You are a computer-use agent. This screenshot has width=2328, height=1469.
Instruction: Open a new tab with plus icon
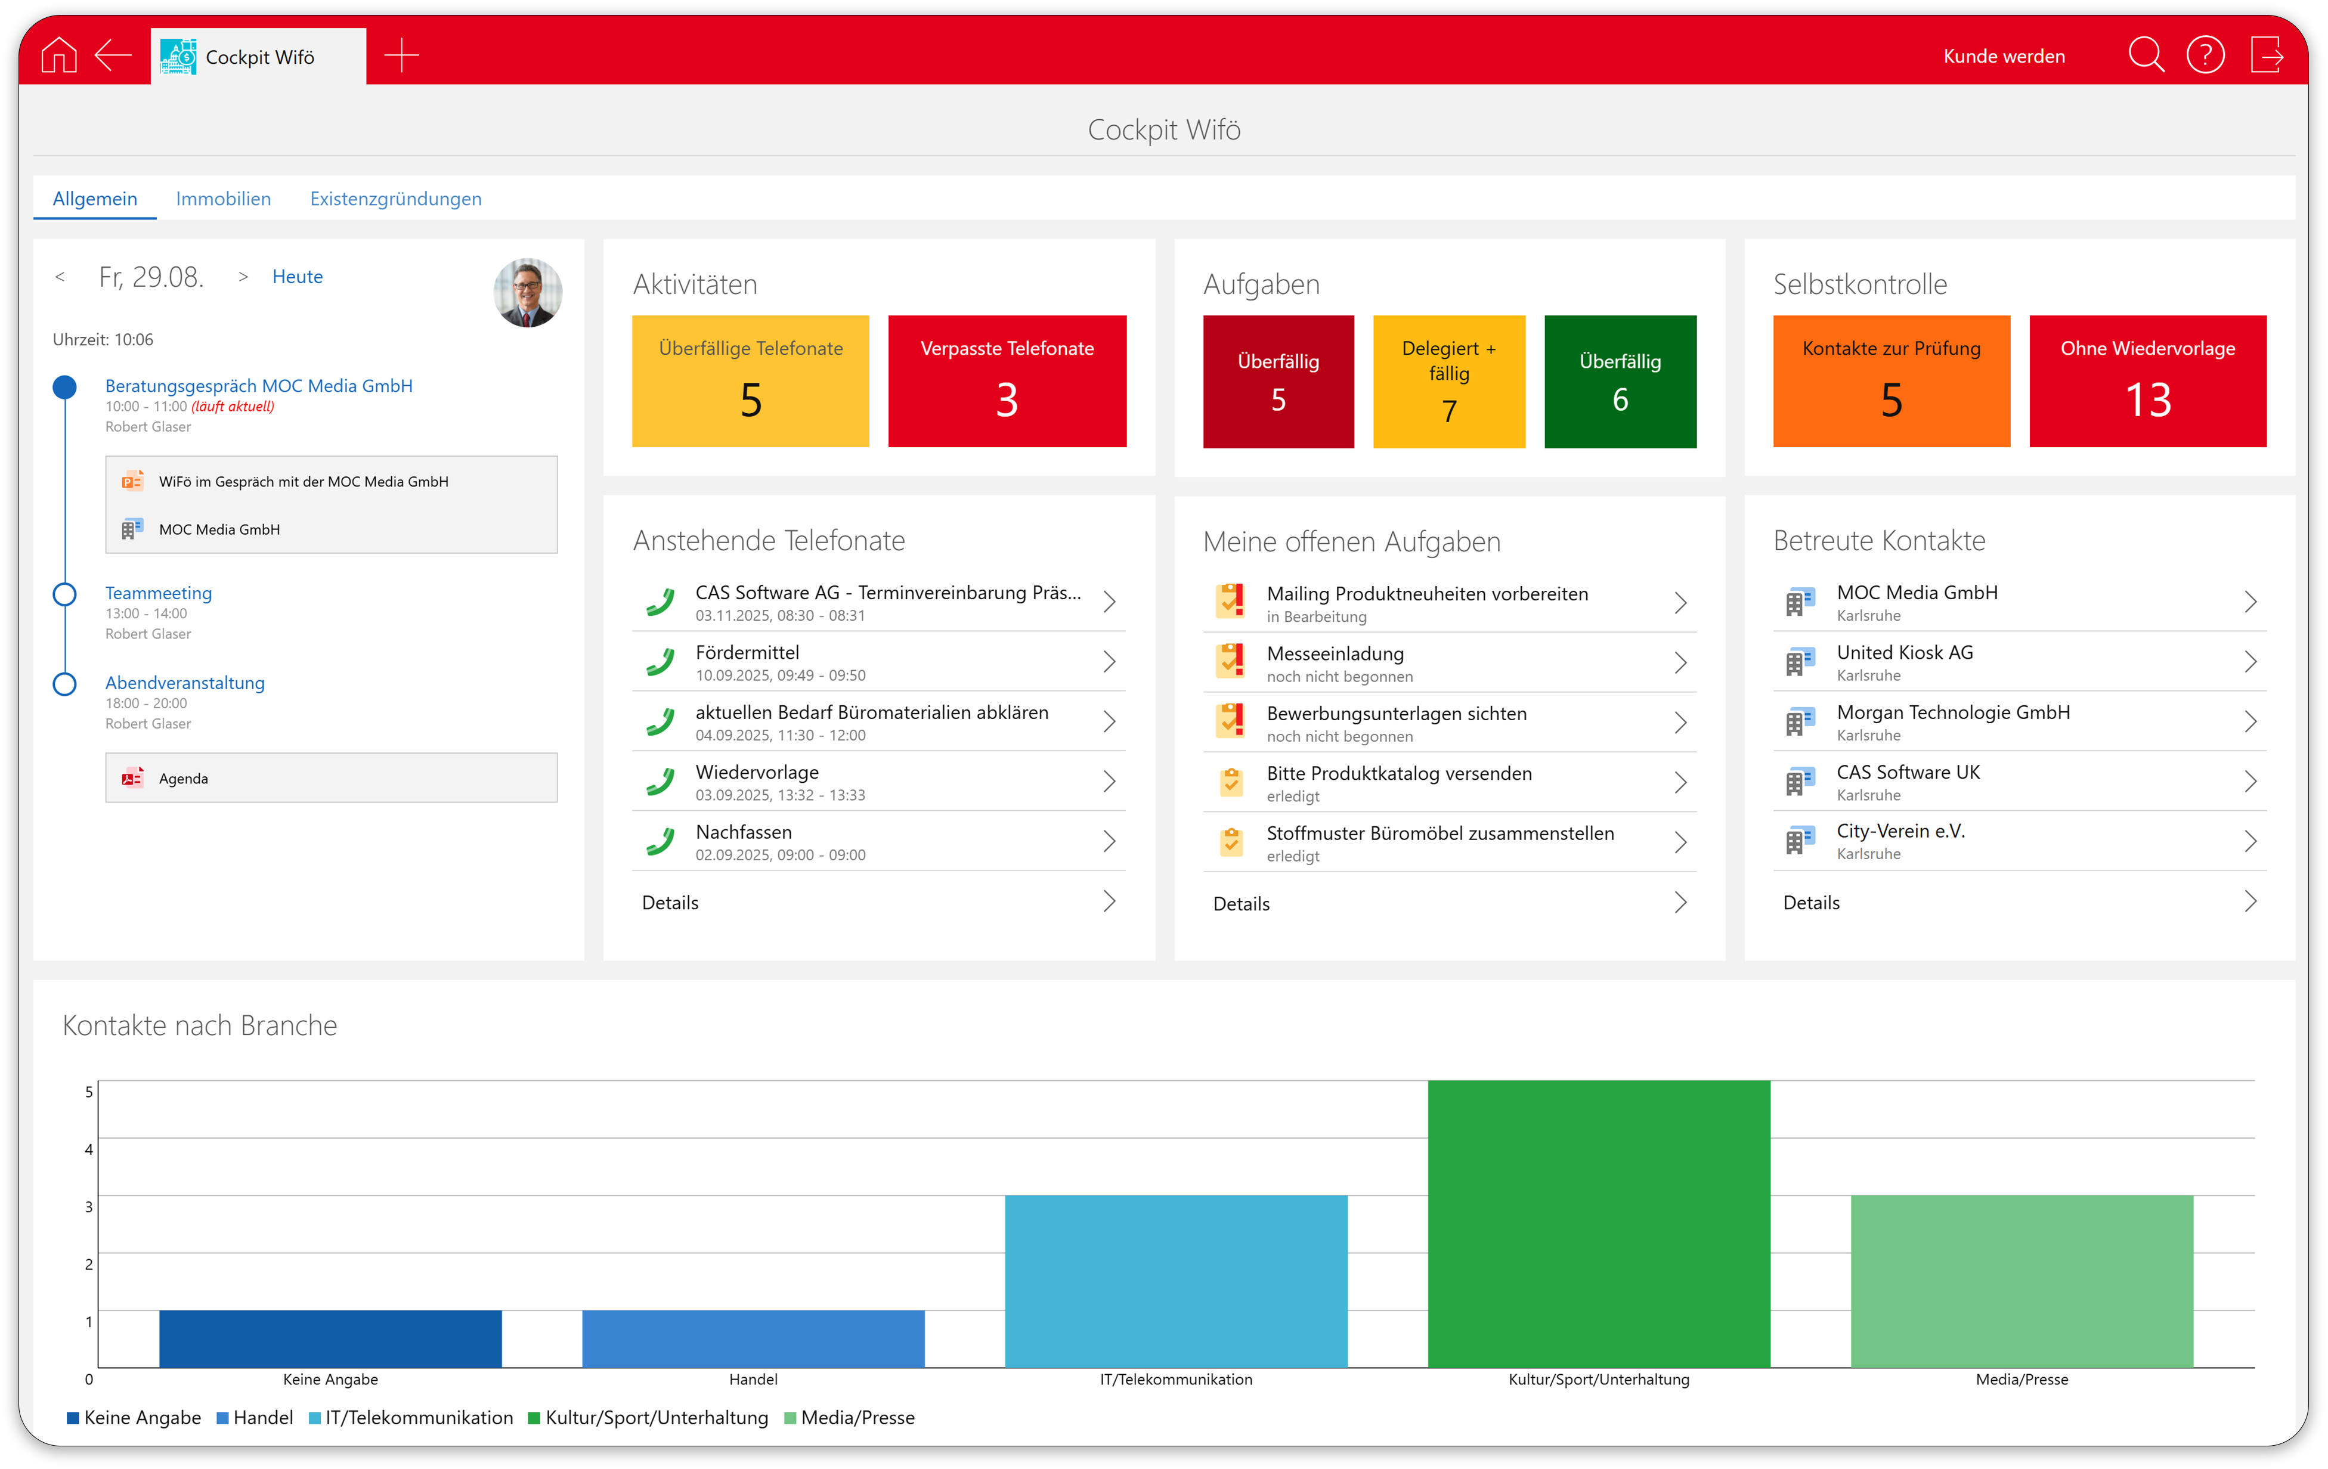pyautogui.click(x=401, y=55)
